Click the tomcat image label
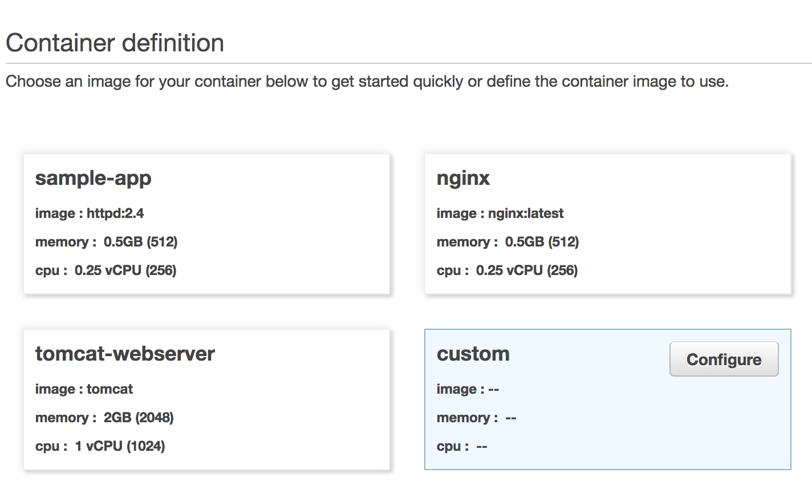Viewport: 812px width, 485px height. pos(84,389)
